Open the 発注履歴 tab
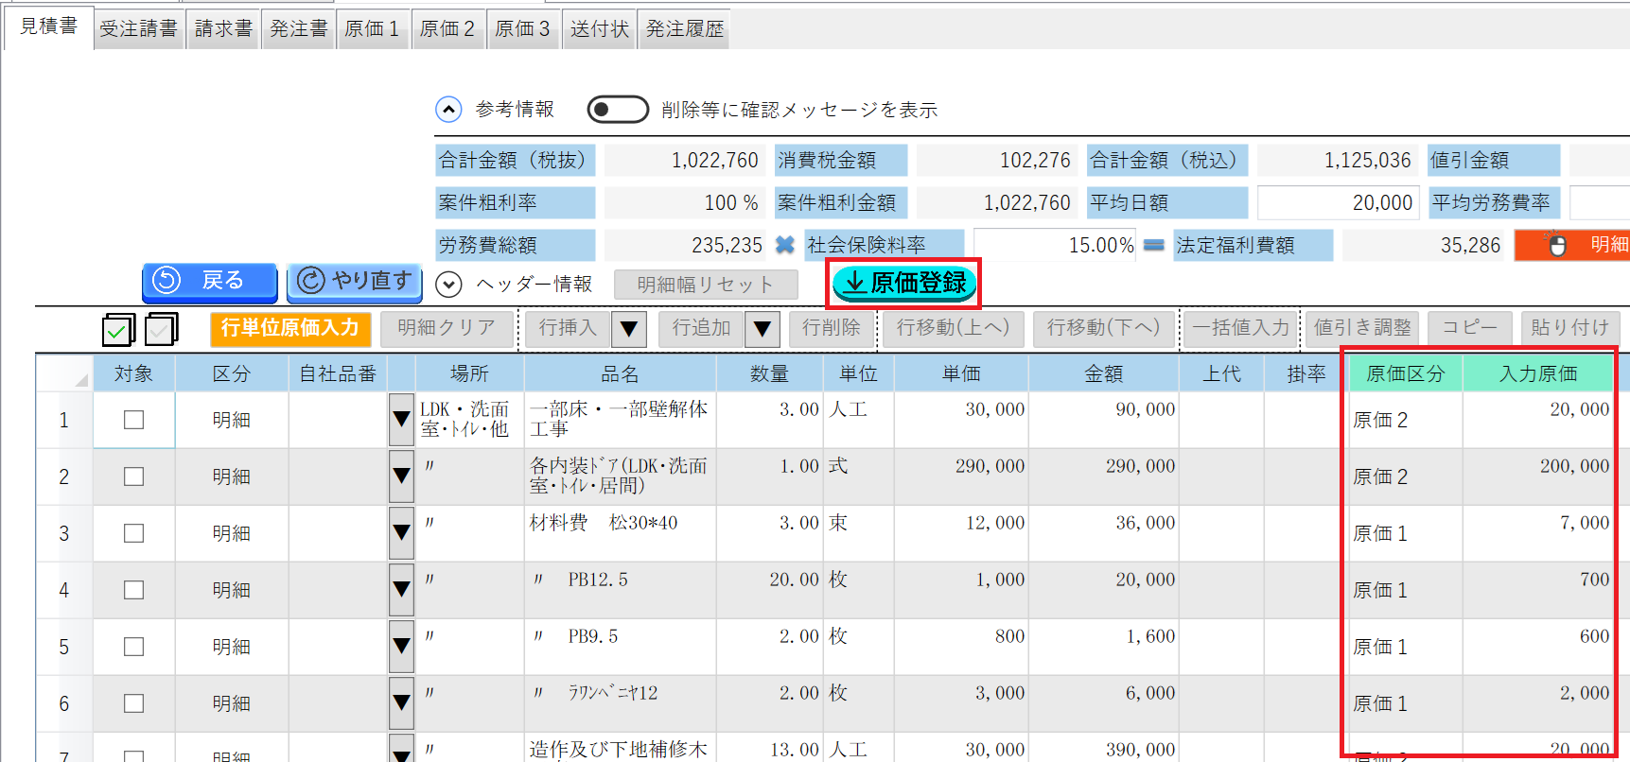The width and height of the screenshot is (1630, 762). (x=684, y=29)
